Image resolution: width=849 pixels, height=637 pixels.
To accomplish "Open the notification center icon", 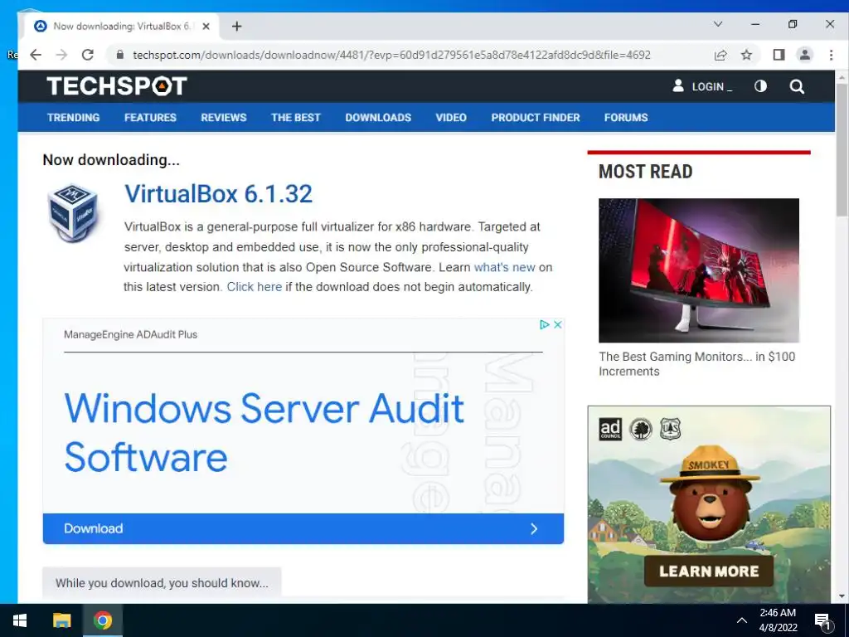I will [822, 620].
